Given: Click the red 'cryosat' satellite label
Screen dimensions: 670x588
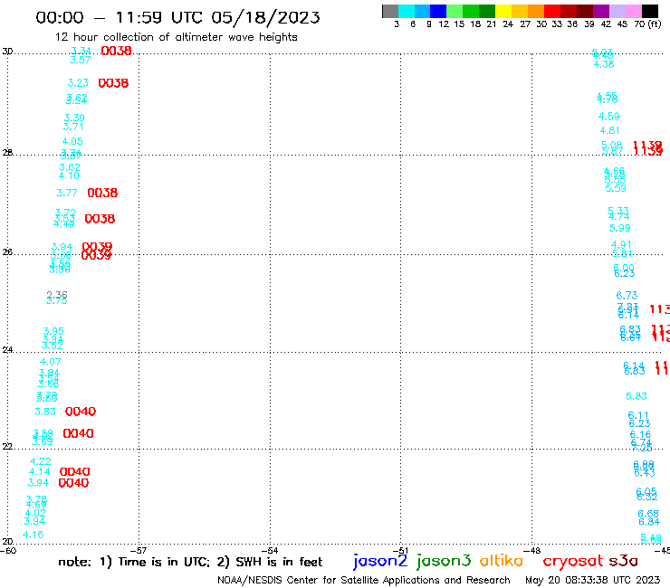Looking at the screenshot, I should 572,561.
